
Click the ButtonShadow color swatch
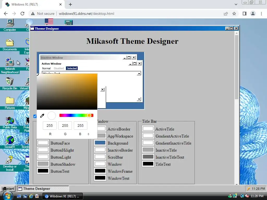[x=43, y=164]
